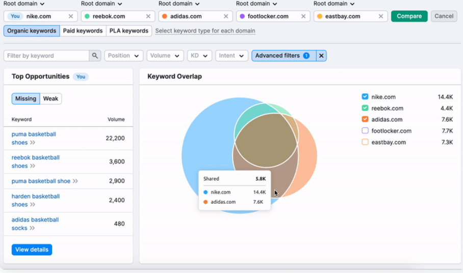Open Root domain dropdown above adidas.com
The width and height of the screenshot is (463, 273).
click(179, 4)
